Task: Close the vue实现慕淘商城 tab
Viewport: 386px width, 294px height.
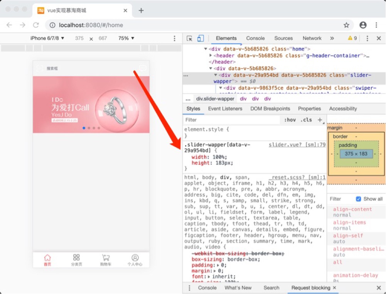Action: point(125,10)
